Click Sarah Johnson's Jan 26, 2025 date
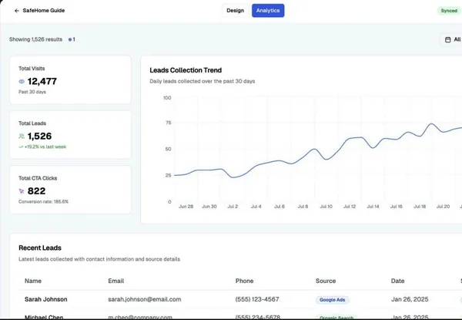The height and width of the screenshot is (320, 462). 410,299
